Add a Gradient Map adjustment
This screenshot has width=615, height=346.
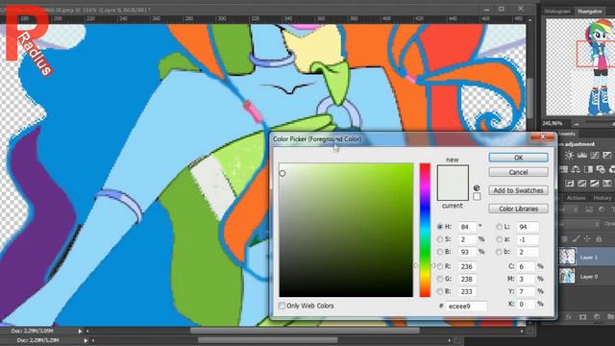607,184
